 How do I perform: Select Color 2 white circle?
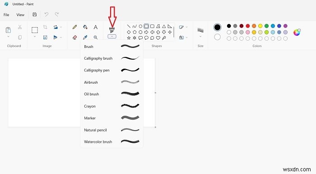tap(217, 37)
